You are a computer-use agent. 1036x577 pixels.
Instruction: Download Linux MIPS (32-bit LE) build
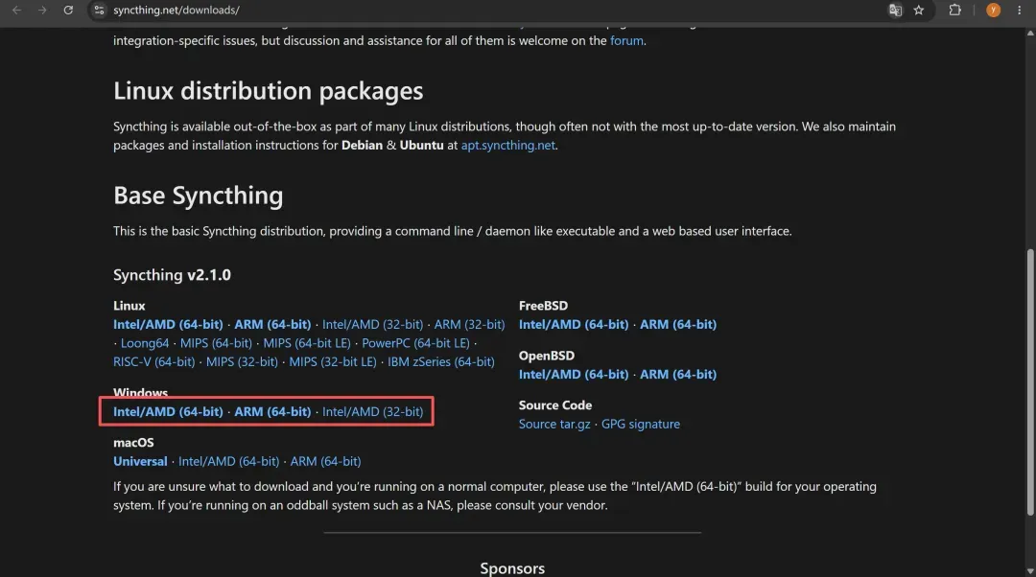332,361
